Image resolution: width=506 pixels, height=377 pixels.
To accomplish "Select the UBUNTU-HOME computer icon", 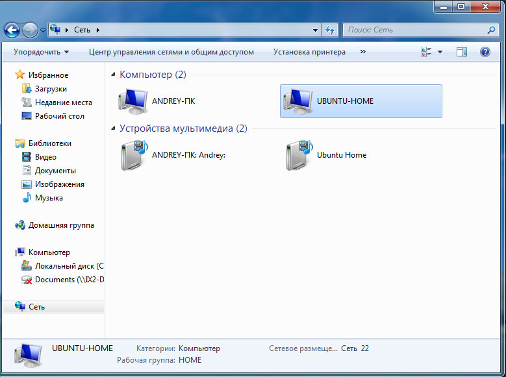I will click(x=297, y=101).
